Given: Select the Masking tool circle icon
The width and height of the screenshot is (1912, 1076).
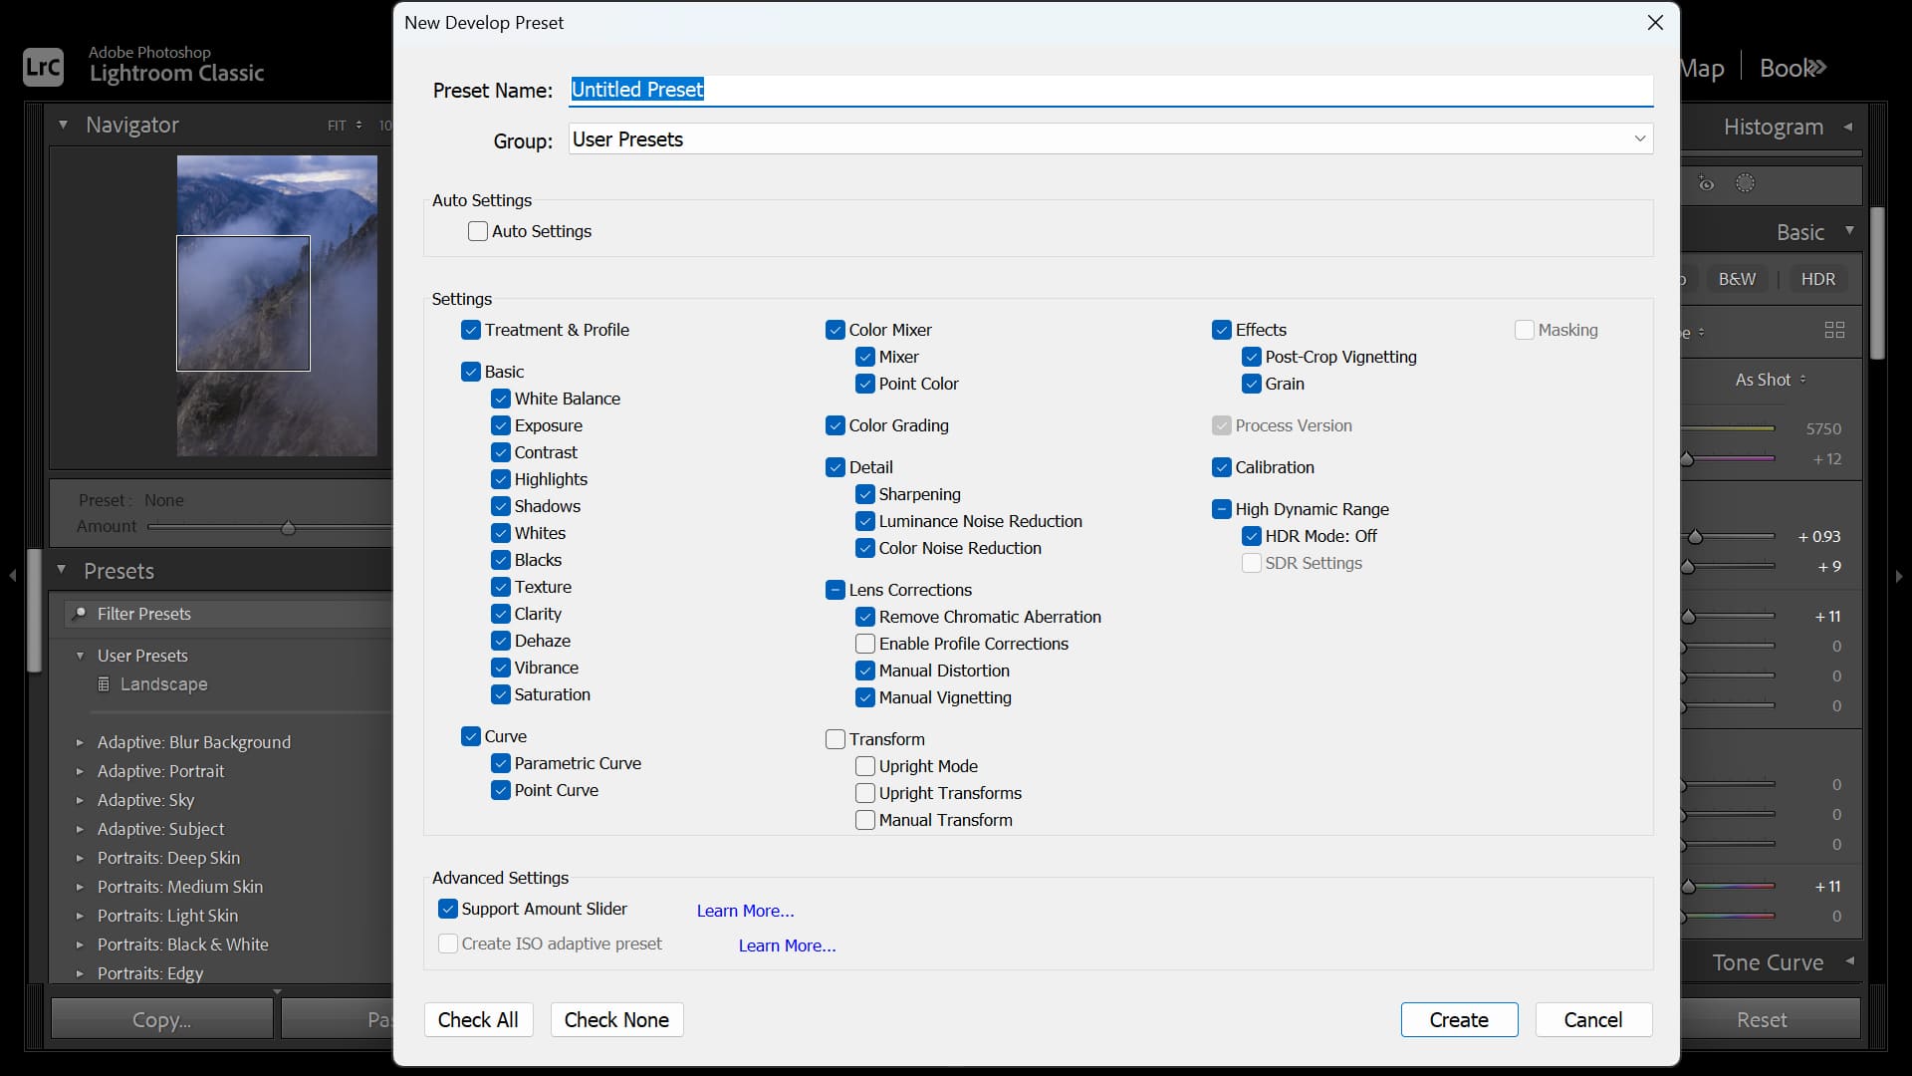Looking at the screenshot, I should point(1745,183).
